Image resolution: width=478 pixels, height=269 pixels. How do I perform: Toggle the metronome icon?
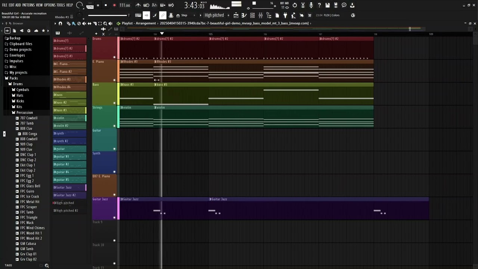[138, 5]
